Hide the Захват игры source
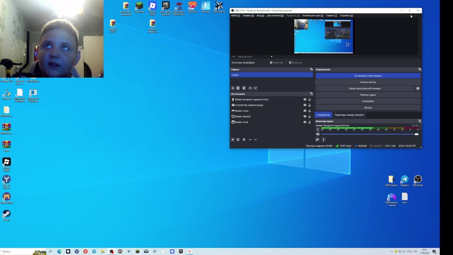Viewport: 453px width, 255px height. point(305,111)
